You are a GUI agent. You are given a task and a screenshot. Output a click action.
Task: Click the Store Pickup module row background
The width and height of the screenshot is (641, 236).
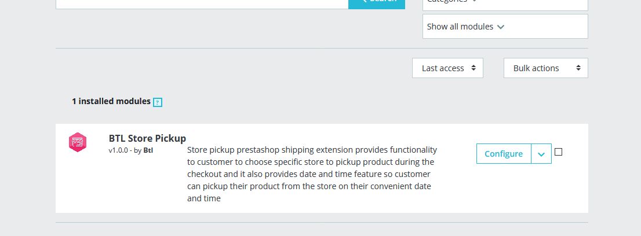pyautogui.click(x=322, y=168)
